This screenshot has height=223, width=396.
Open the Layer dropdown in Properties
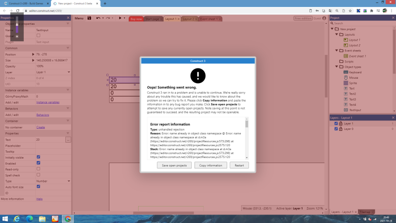click(x=53, y=72)
